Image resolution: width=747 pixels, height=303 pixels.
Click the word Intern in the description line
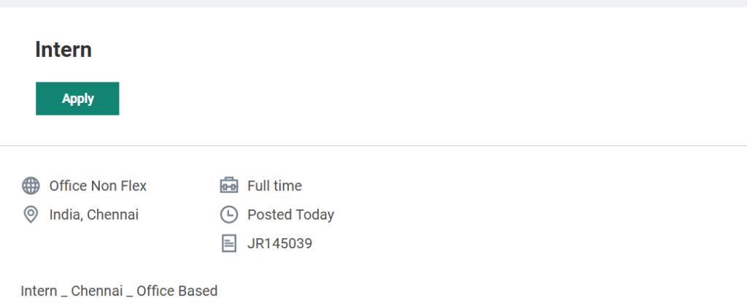(39, 291)
